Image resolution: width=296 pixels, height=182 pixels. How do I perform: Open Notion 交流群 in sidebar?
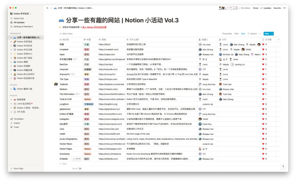(x=23, y=66)
